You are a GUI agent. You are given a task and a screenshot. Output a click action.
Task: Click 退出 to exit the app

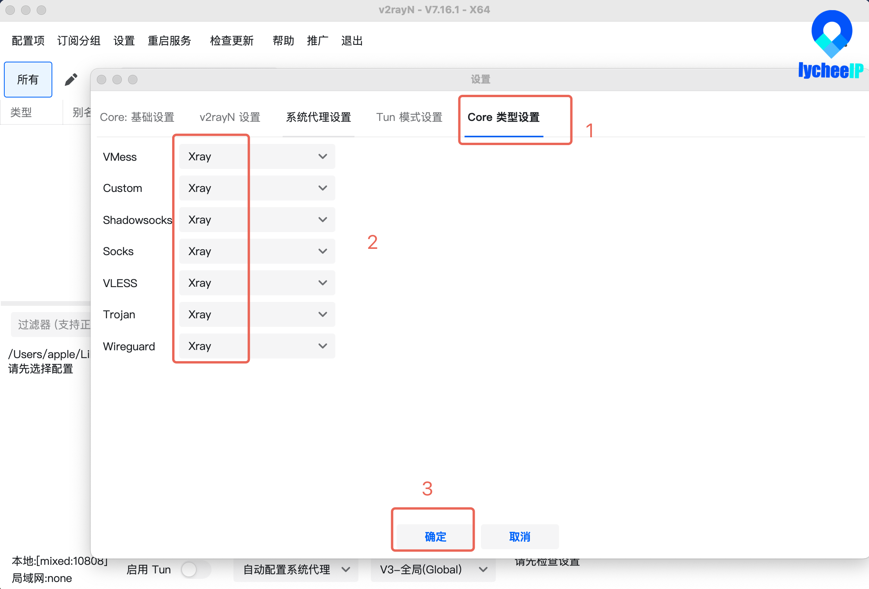click(351, 41)
